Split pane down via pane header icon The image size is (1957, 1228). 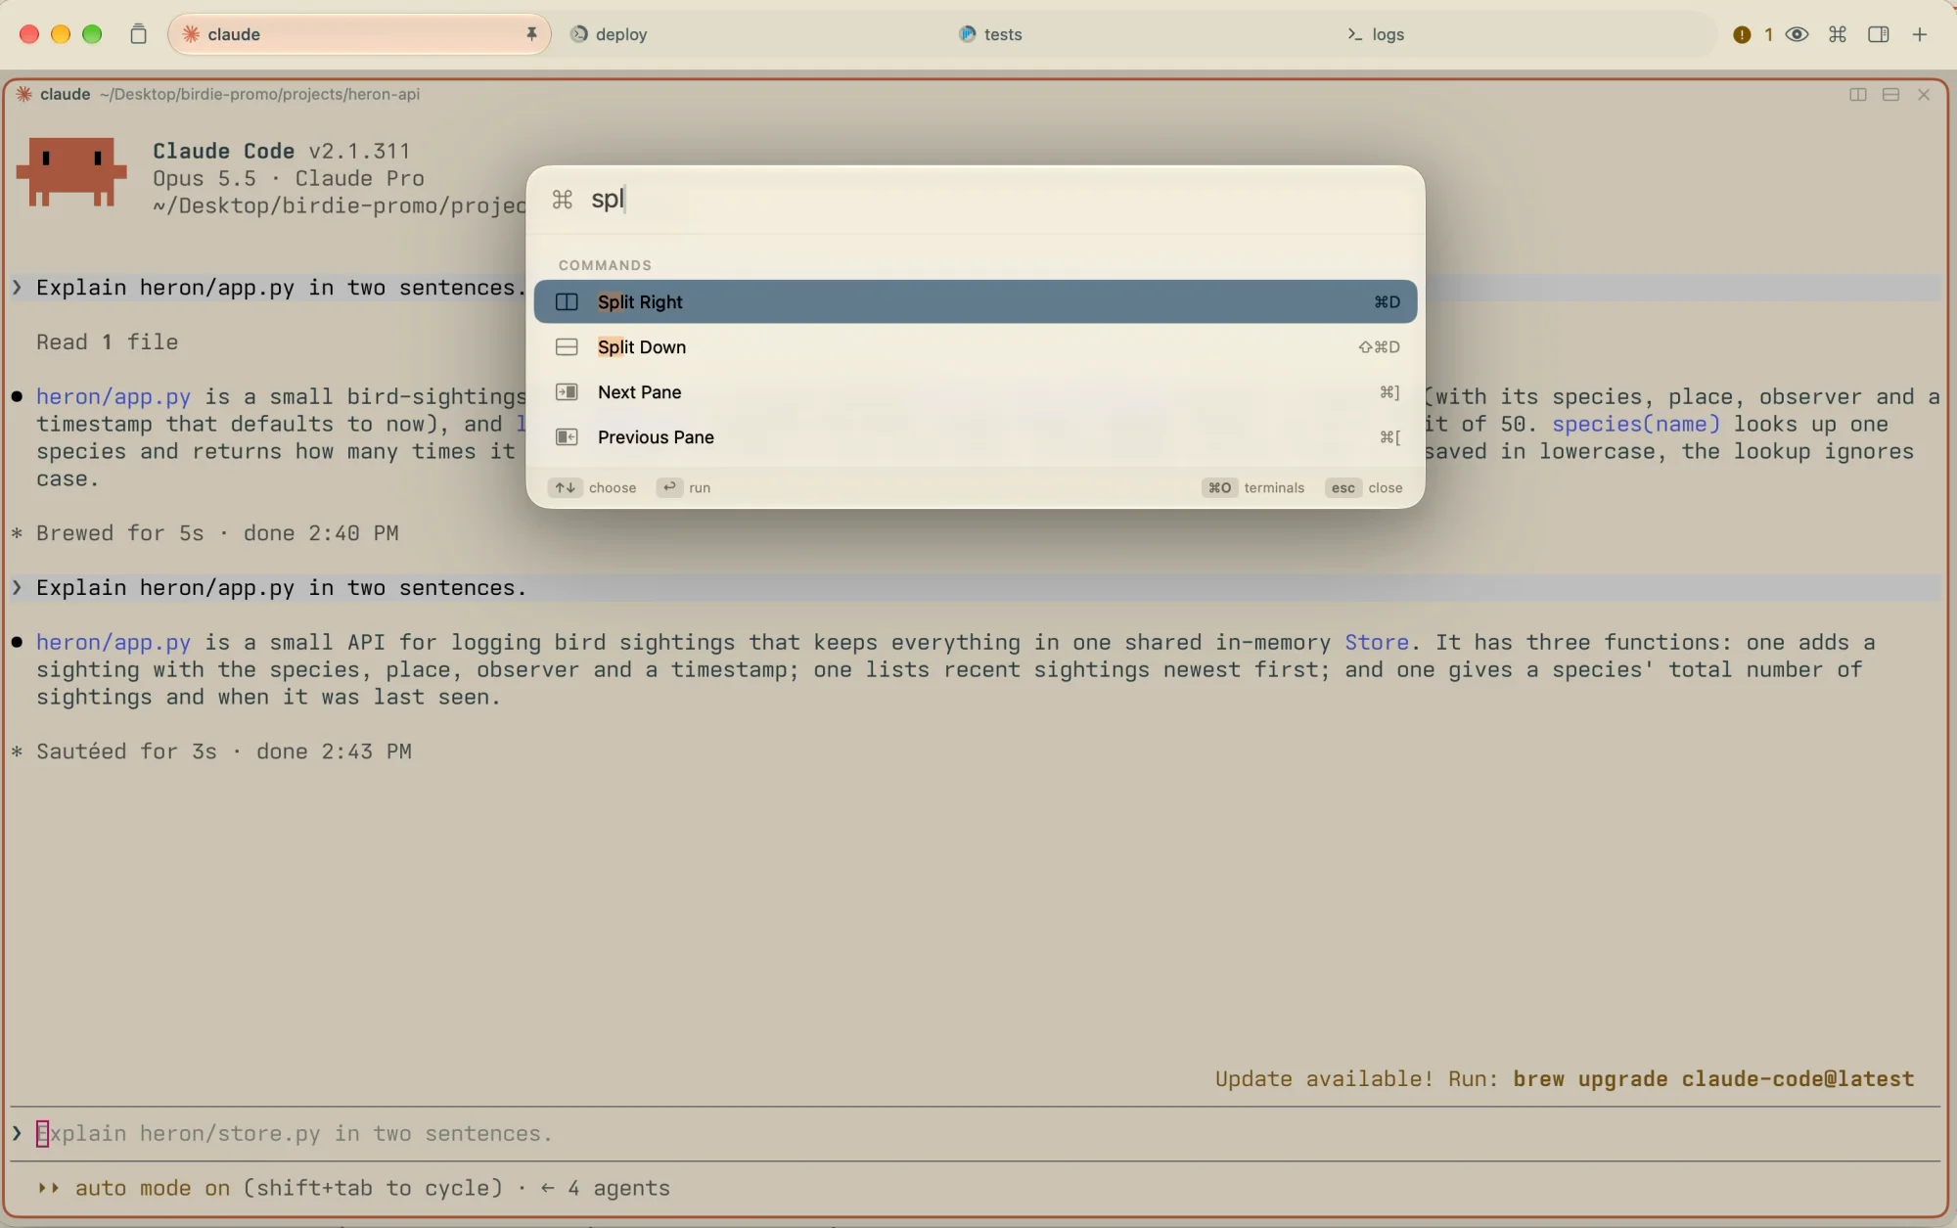(x=1890, y=94)
